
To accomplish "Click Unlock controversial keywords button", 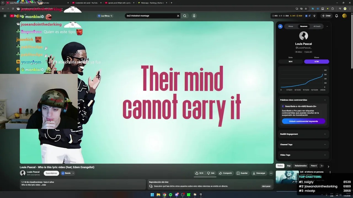I will point(303,121).
